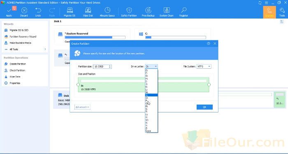Open Migrate OS tool in toolbar

[70, 12]
